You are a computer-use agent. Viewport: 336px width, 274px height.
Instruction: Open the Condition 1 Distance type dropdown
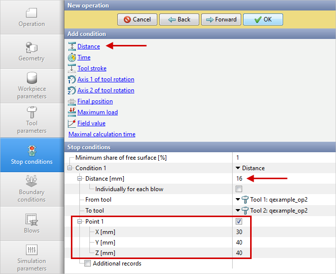pos(238,168)
